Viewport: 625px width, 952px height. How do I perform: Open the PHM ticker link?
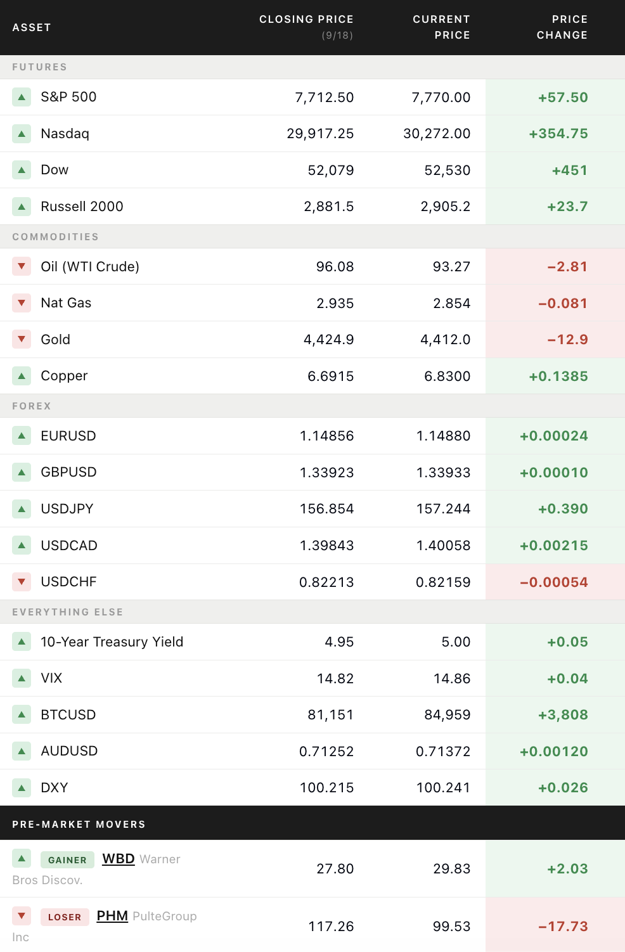click(x=112, y=916)
